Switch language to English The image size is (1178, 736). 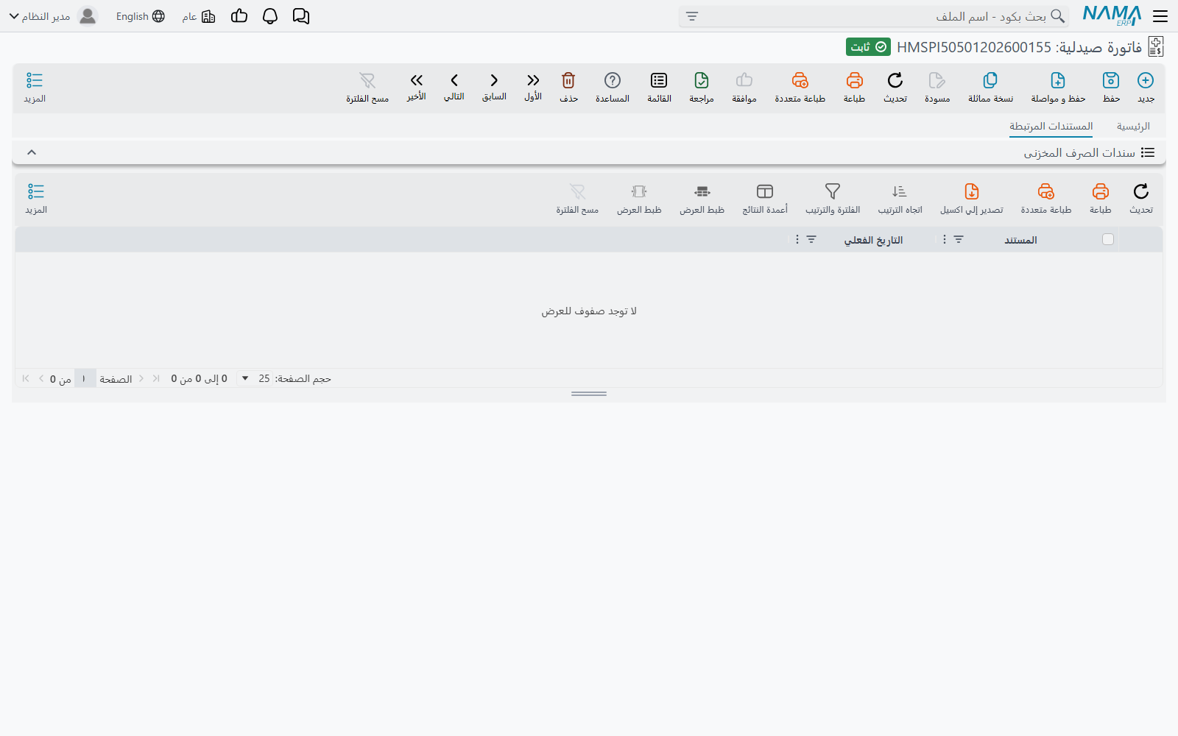[x=140, y=16]
